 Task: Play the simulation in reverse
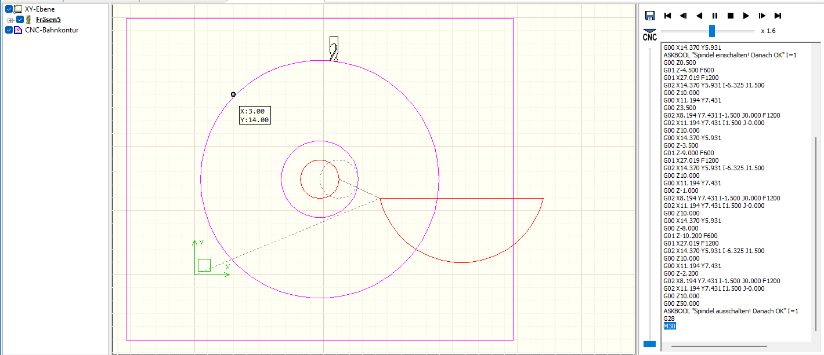[699, 16]
